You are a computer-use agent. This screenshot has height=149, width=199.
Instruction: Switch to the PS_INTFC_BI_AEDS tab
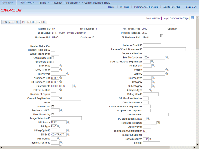tap(34, 22)
